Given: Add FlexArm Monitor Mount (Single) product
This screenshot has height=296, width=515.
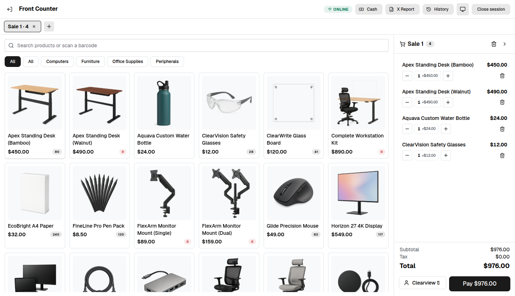Looking at the screenshot, I should (x=164, y=205).
